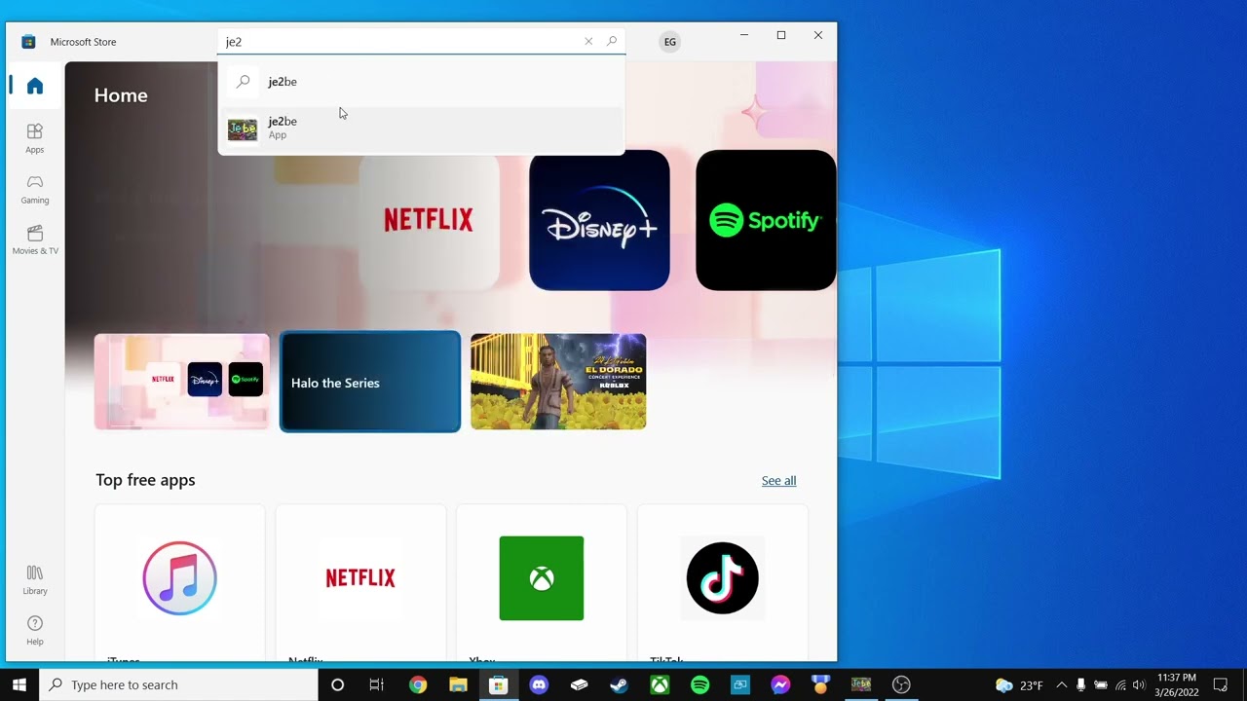Open the Disney+ featured tile
Viewport: 1247px width, 701px height.
(x=599, y=220)
